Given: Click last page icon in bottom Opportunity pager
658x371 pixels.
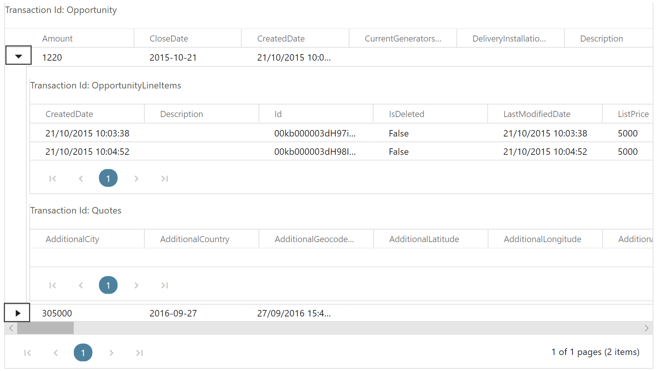Looking at the screenshot, I should click(139, 353).
